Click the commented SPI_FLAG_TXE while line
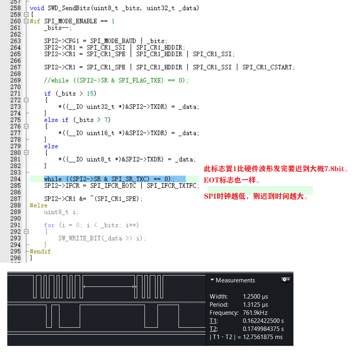 [x=116, y=81]
